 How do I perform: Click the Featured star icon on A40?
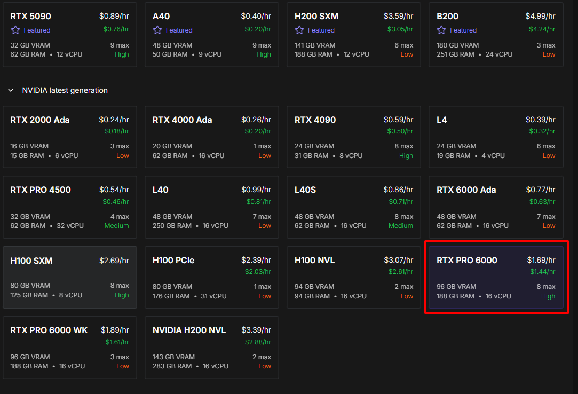point(157,30)
